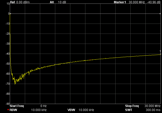162x113 pixels.
Task: Click the -70 axis label
Action: tap(8, 84)
